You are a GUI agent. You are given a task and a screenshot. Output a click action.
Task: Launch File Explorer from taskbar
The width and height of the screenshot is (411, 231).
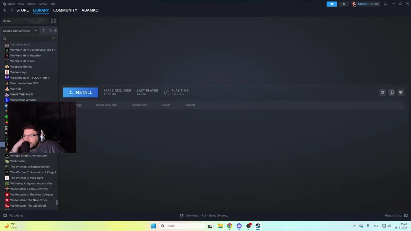pyautogui.click(x=220, y=226)
